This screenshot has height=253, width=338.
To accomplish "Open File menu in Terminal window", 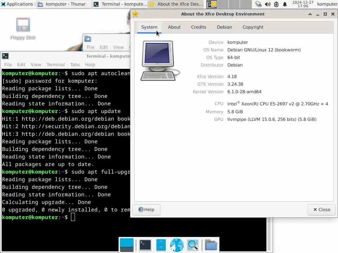I will (x=8, y=65).
